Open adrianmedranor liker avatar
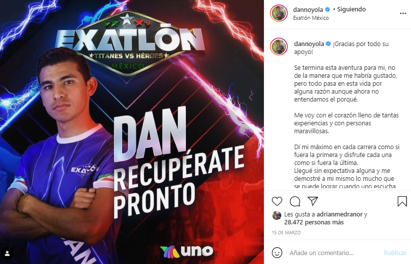This screenshot has height=264, width=411. tap(276, 215)
